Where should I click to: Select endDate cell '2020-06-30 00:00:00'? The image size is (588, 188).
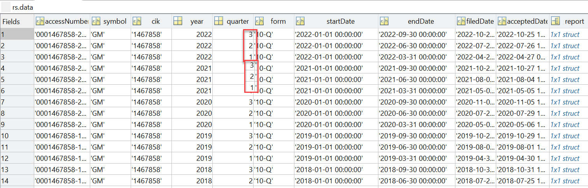[416, 113]
